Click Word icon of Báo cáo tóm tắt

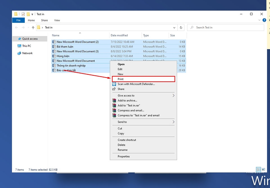(54, 70)
